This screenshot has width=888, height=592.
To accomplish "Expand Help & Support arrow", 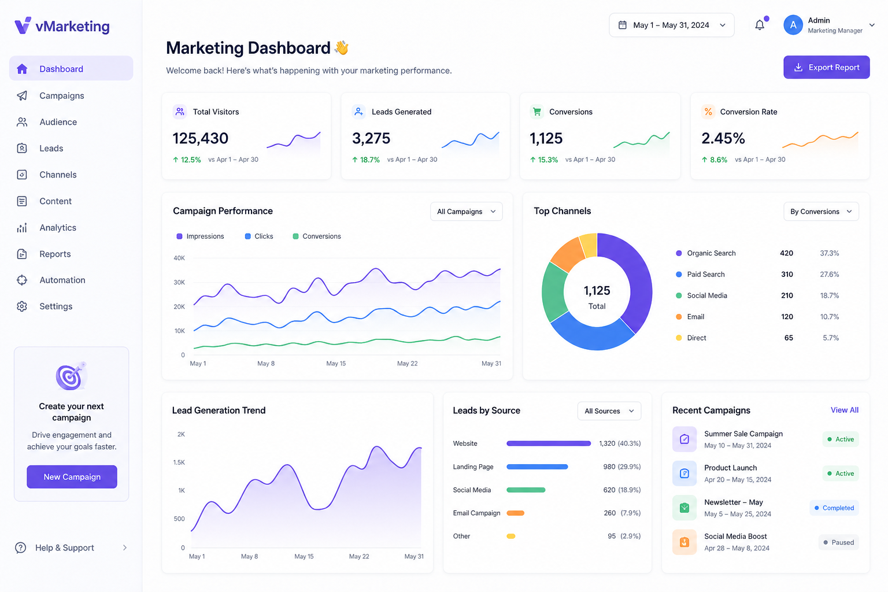I will coord(125,547).
